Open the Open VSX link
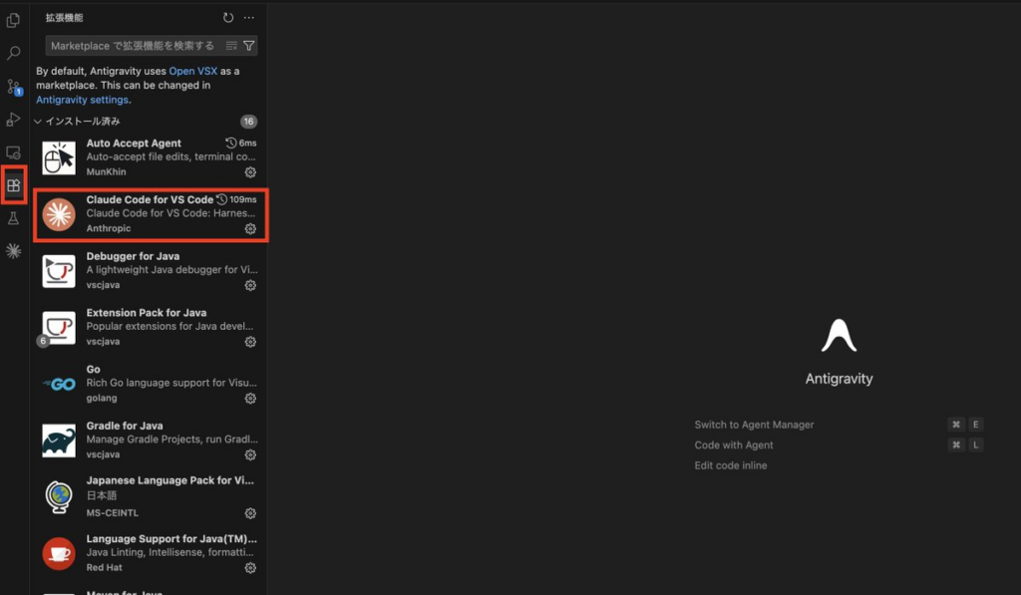 192,72
